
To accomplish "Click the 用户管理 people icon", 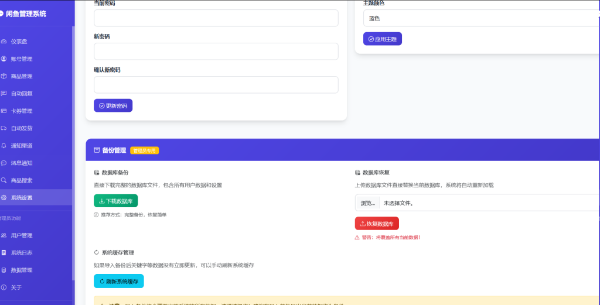I will coord(4,235).
